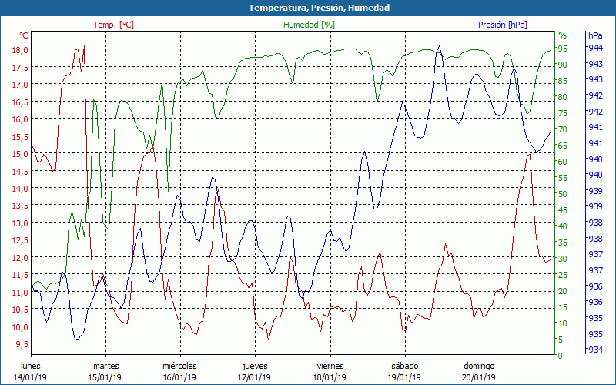Screen dimensions: 616x385
Task: Select the blue "Presión [hPa]" legend label
Action: [x=502, y=25]
